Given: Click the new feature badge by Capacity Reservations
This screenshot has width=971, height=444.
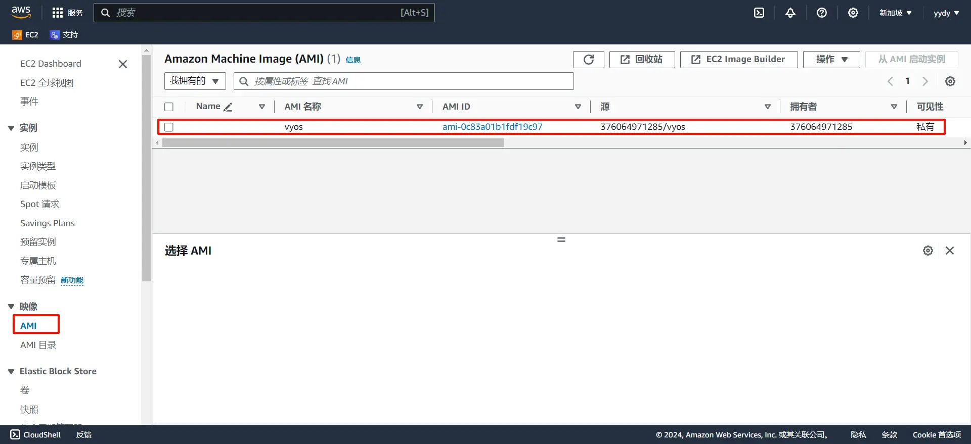Looking at the screenshot, I should point(72,280).
